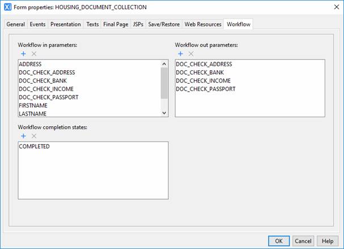The image size is (344, 249).
Task: Remove selected workflow out parameter
Action: click(x=190, y=53)
